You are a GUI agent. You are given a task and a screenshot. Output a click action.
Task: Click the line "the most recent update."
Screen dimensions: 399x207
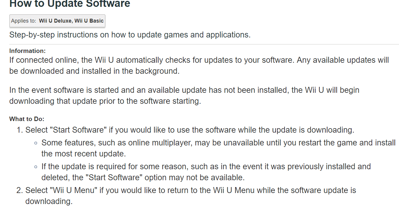point(84,154)
